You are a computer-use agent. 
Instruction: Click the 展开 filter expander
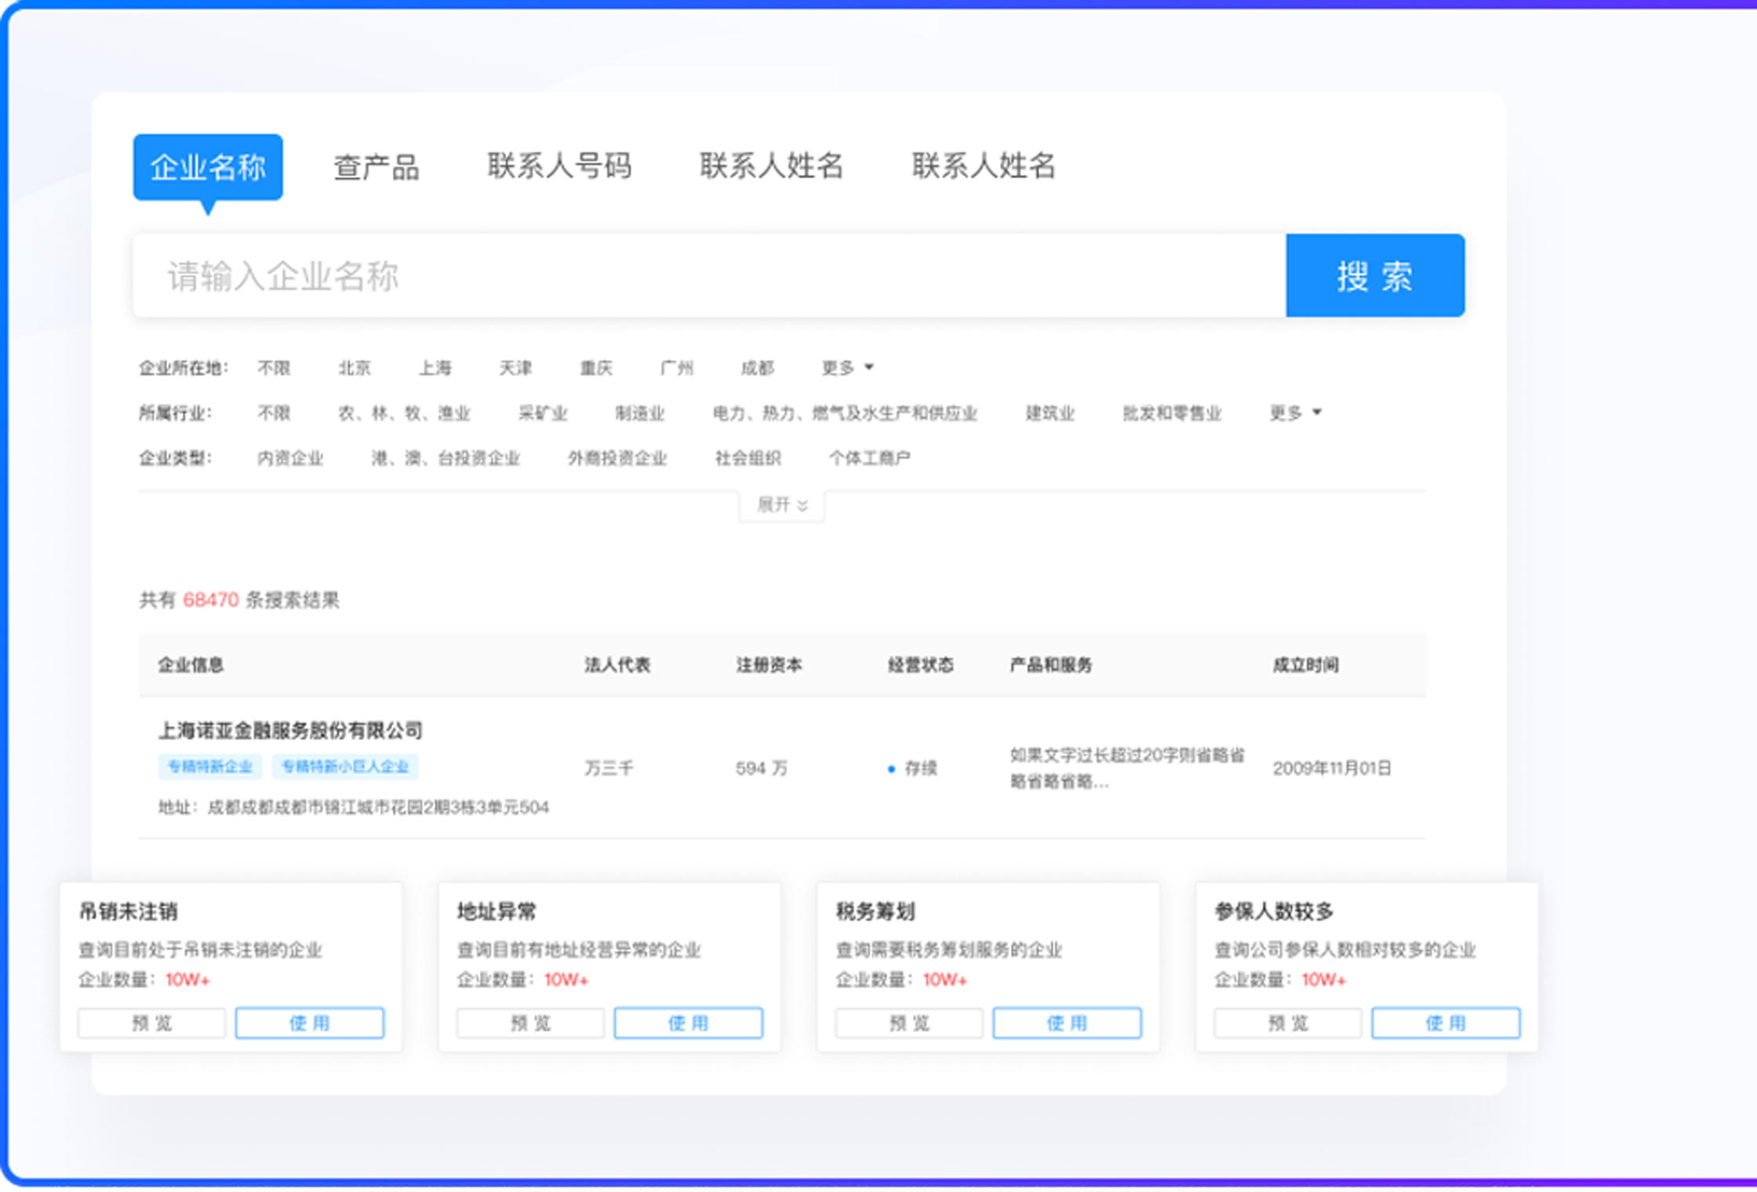pyautogui.click(x=781, y=505)
